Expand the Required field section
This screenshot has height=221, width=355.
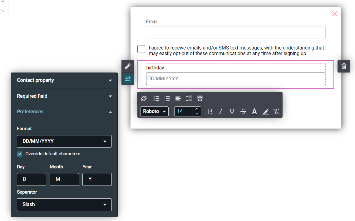click(64, 96)
